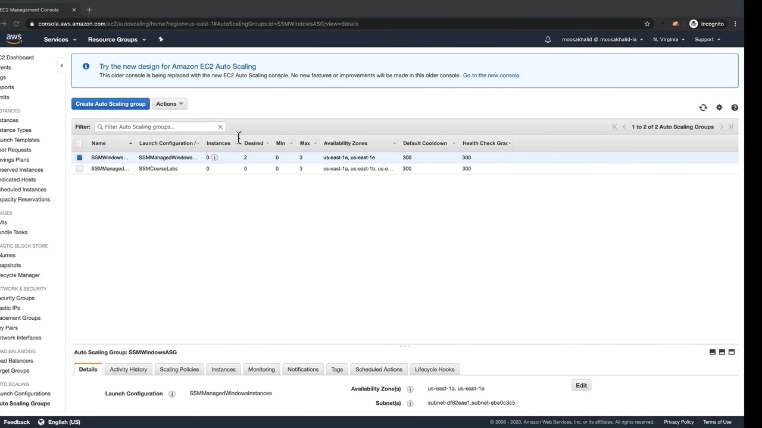
Task: Click info icon beside Launch Configuration label
Action: pyautogui.click(x=172, y=394)
